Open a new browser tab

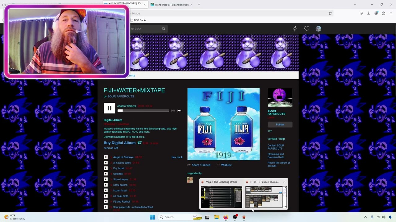click(x=199, y=5)
